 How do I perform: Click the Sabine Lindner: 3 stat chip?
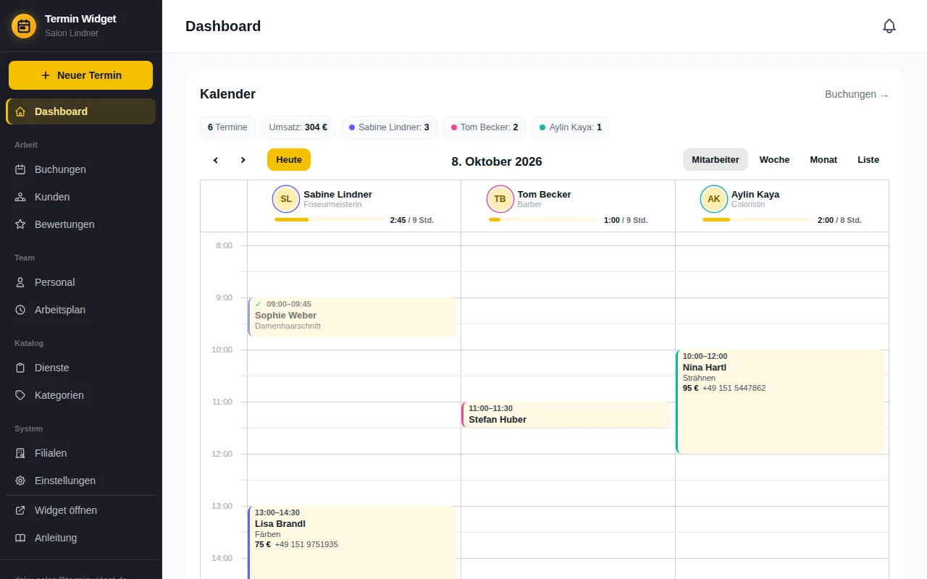[x=389, y=127]
